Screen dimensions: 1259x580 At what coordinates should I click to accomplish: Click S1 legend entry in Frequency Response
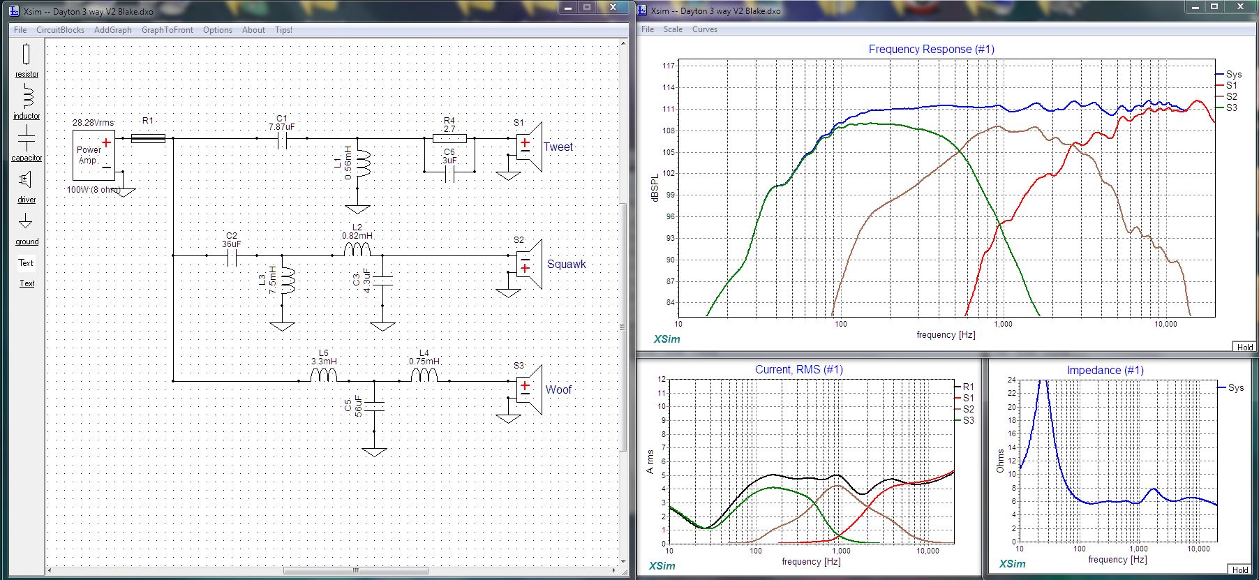click(x=1226, y=85)
